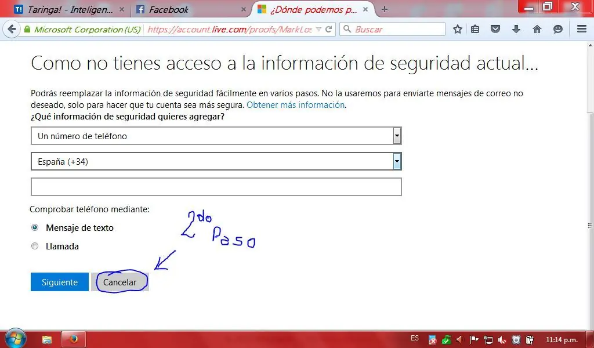Screen dimensions: 594x348
Task: Start a Firefox Hello conversation
Action: [557, 29]
